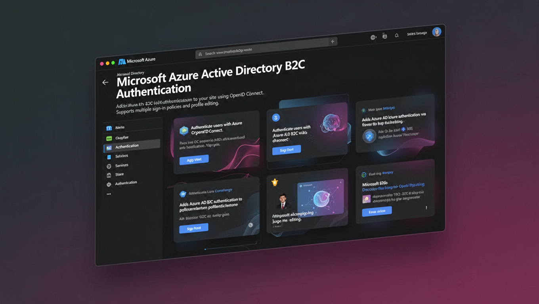
Task: Click the star icon on the top right card header
Action: [363, 110]
